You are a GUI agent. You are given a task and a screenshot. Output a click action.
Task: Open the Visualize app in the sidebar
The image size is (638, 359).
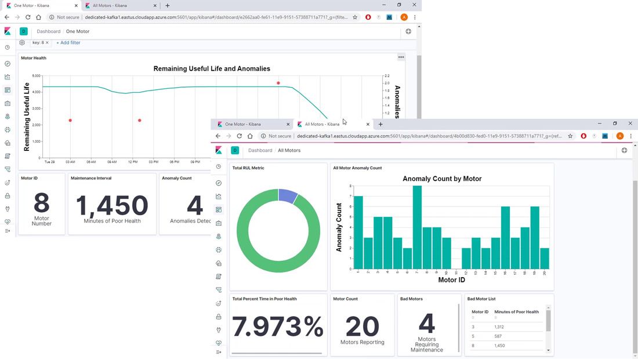pos(7,77)
